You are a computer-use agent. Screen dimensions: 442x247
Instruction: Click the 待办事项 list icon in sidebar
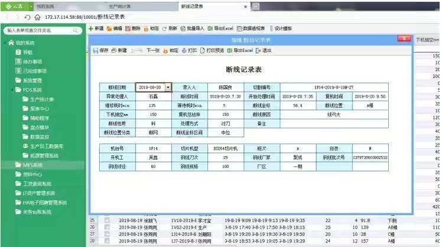18,61
